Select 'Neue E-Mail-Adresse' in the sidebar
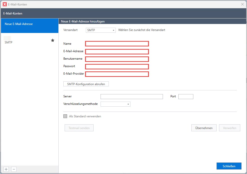 pos(29,24)
